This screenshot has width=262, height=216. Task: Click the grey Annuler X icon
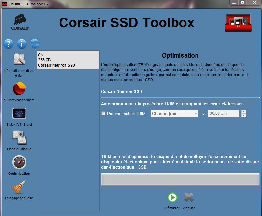(x=189, y=197)
